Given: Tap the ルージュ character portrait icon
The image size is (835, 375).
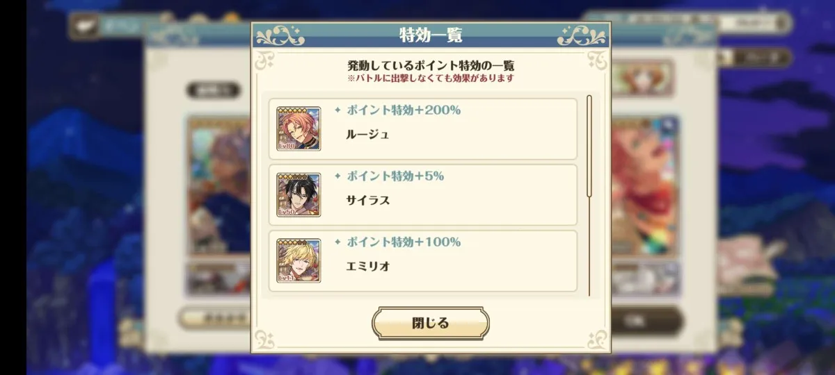Looking at the screenshot, I should click(x=299, y=129).
